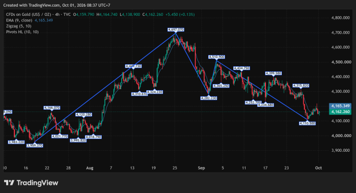Screen dimensions: 356x193
Task: Click the 11 date on time axis
Action: pyautogui.click(x=244, y=168)
